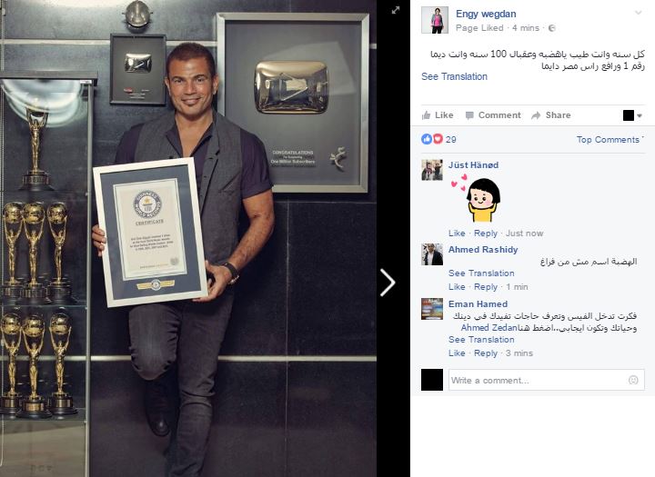Click the public audience globe icon
Screen dimensions: 655x477
(552, 28)
